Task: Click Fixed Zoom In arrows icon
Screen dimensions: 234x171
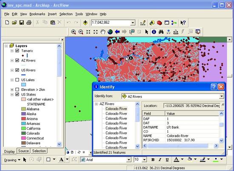Action: click(x=88, y=32)
